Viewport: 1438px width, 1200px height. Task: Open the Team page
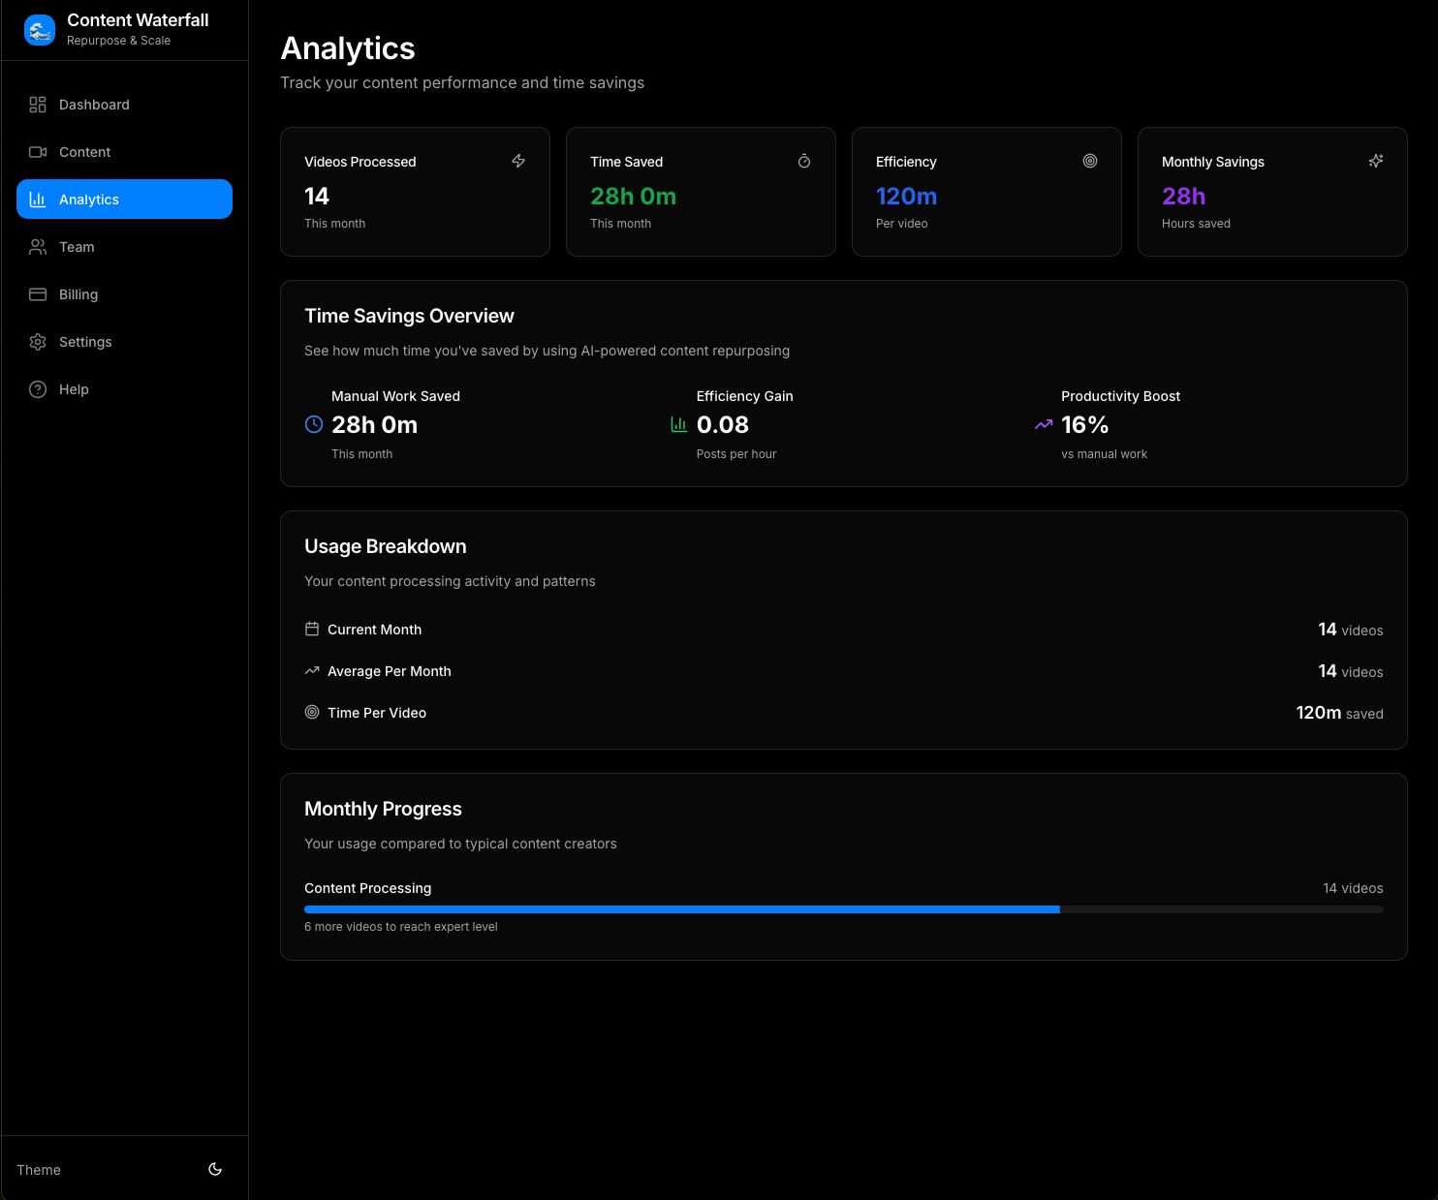tap(124, 247)
